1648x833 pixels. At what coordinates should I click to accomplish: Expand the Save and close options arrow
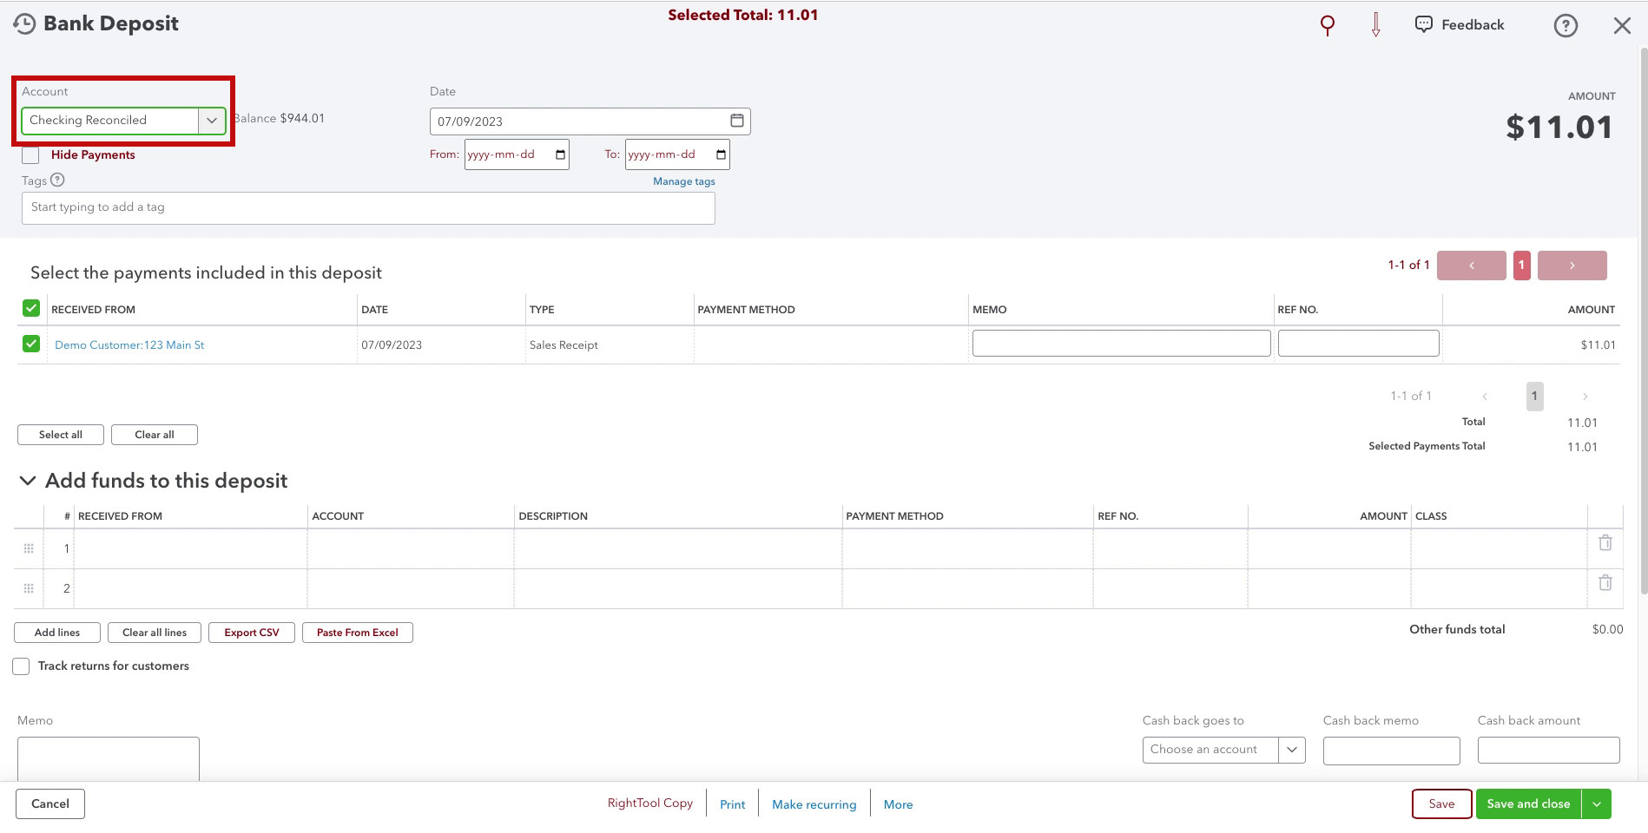[x=1596, y=804]
